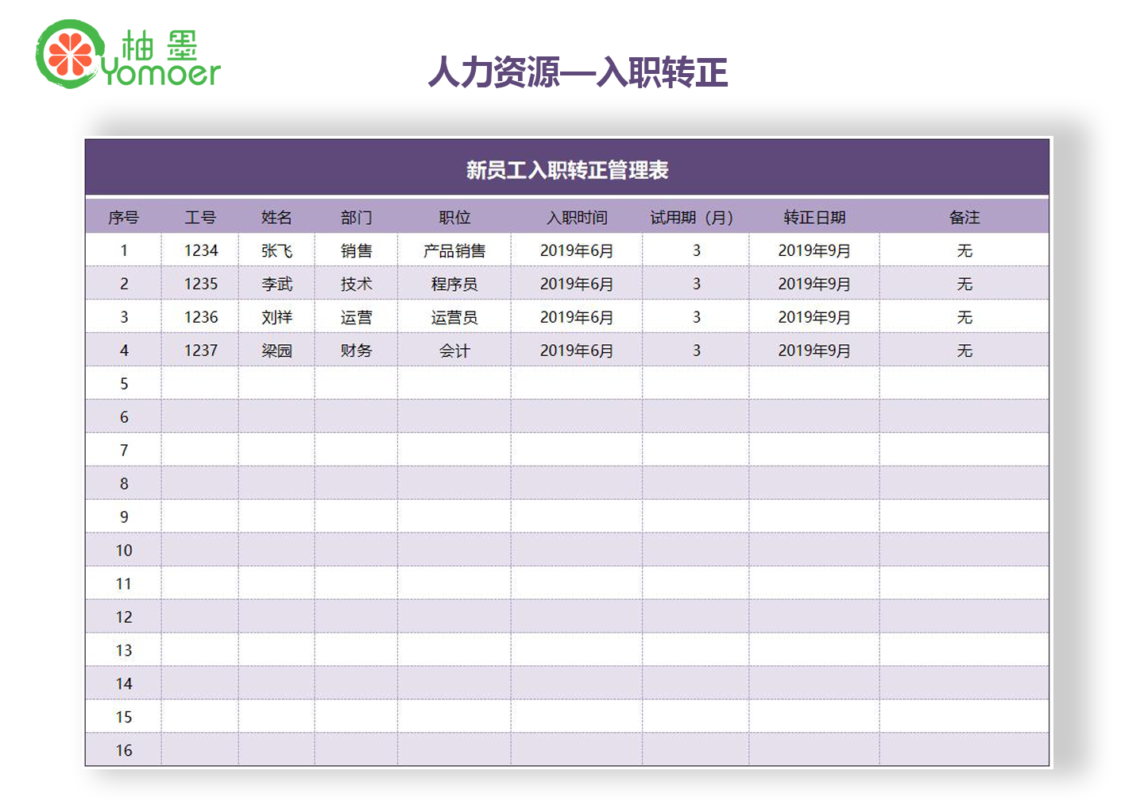The image size is (1144, 809).
Task: Select row number 8 cell
Action: coord(124,483)
